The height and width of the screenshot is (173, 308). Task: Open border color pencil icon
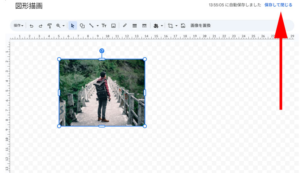tap(125, 26)
